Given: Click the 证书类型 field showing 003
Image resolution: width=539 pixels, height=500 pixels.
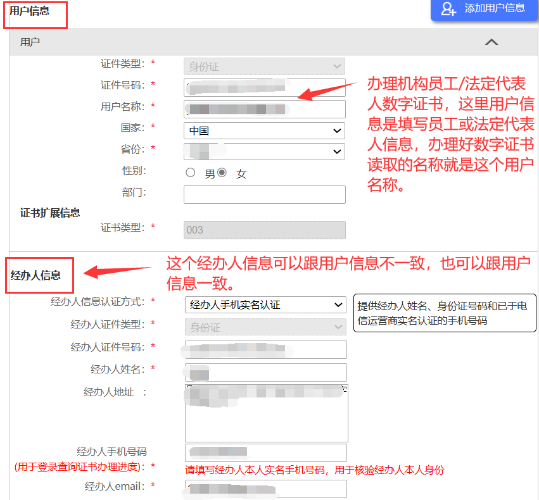Looking at the screenshot, I should [x=264, y=230].
